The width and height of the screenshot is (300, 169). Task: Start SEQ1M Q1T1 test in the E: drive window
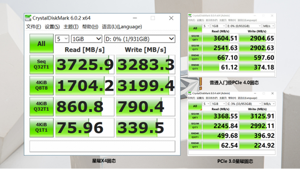click(195, 48)
